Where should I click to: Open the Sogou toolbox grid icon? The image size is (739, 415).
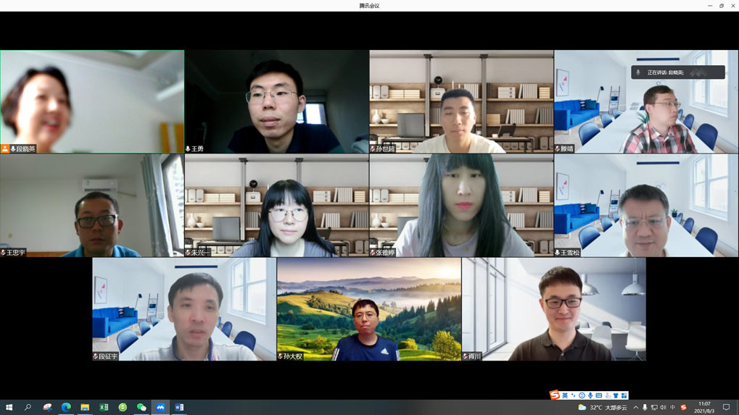[624, 396]
